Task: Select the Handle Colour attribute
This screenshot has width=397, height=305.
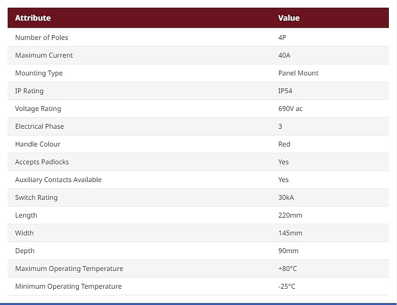Action: pos(38,144)
